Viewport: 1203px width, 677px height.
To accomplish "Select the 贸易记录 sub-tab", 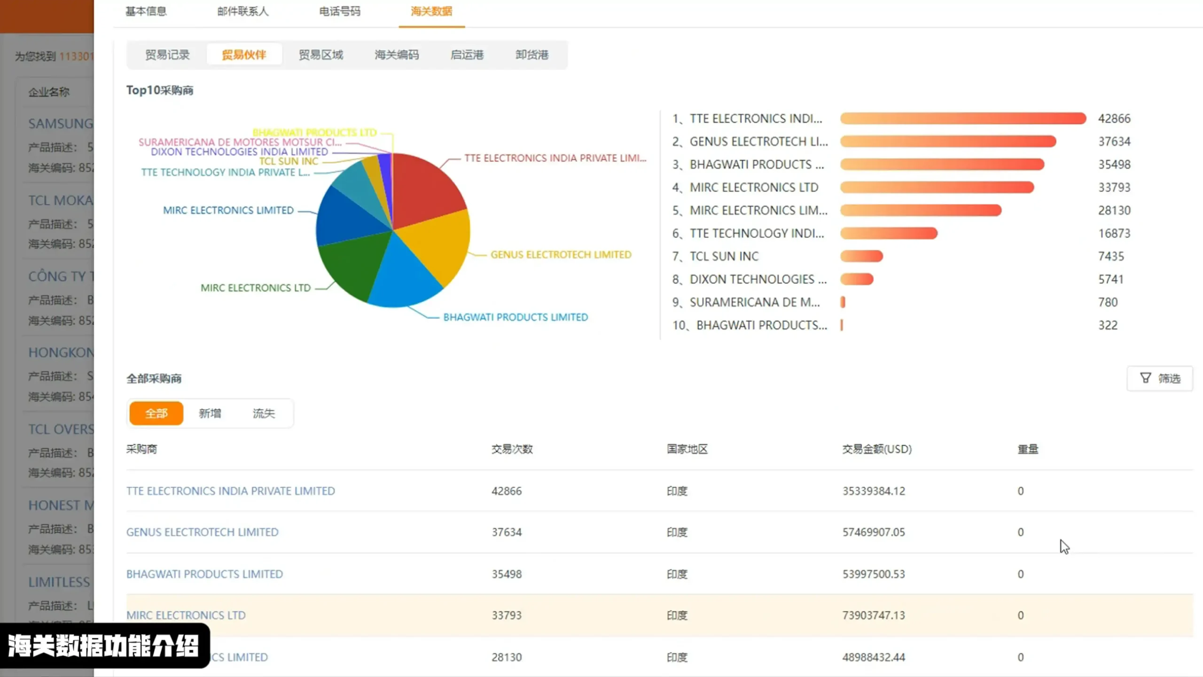I will 167,55.
